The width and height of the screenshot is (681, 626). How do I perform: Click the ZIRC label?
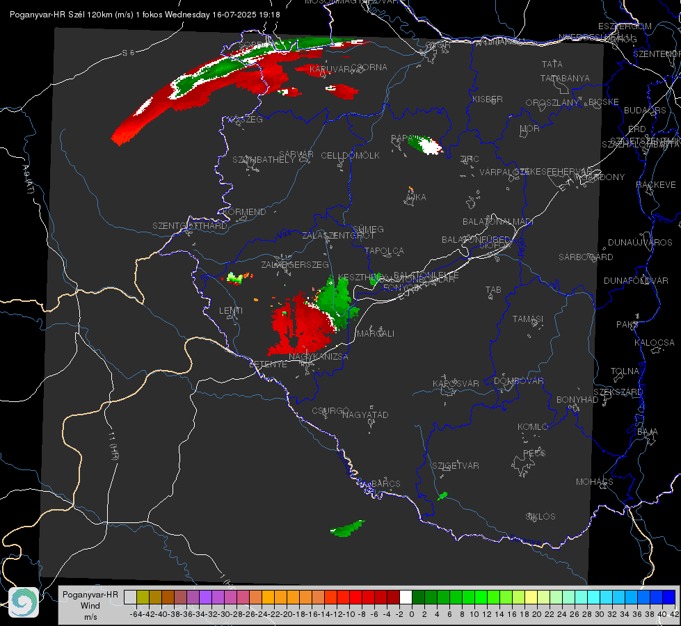[x=470, y=159]
